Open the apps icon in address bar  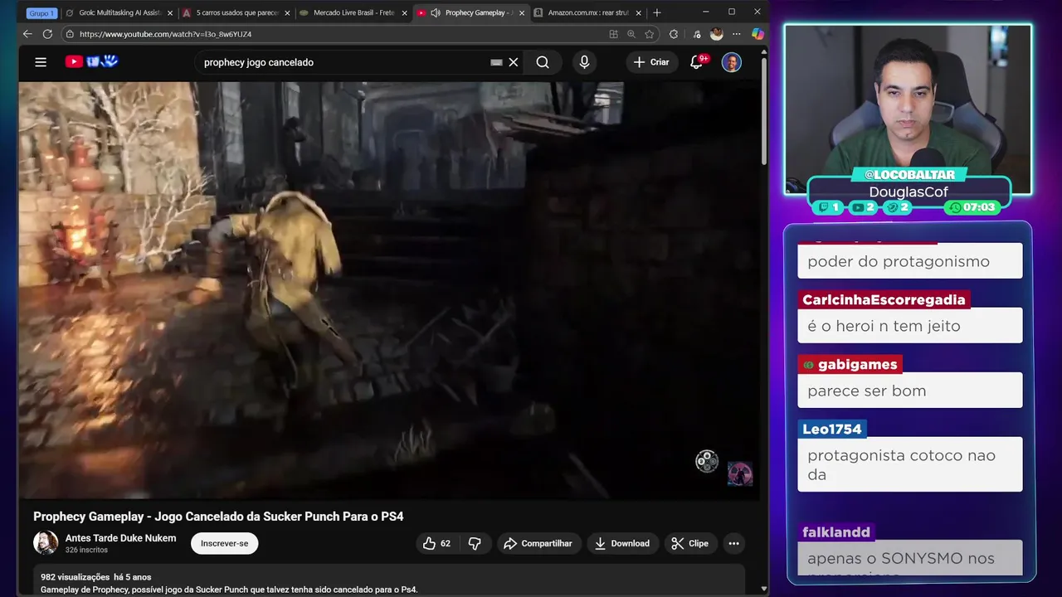pyautogui.click(x=613, y=34)
